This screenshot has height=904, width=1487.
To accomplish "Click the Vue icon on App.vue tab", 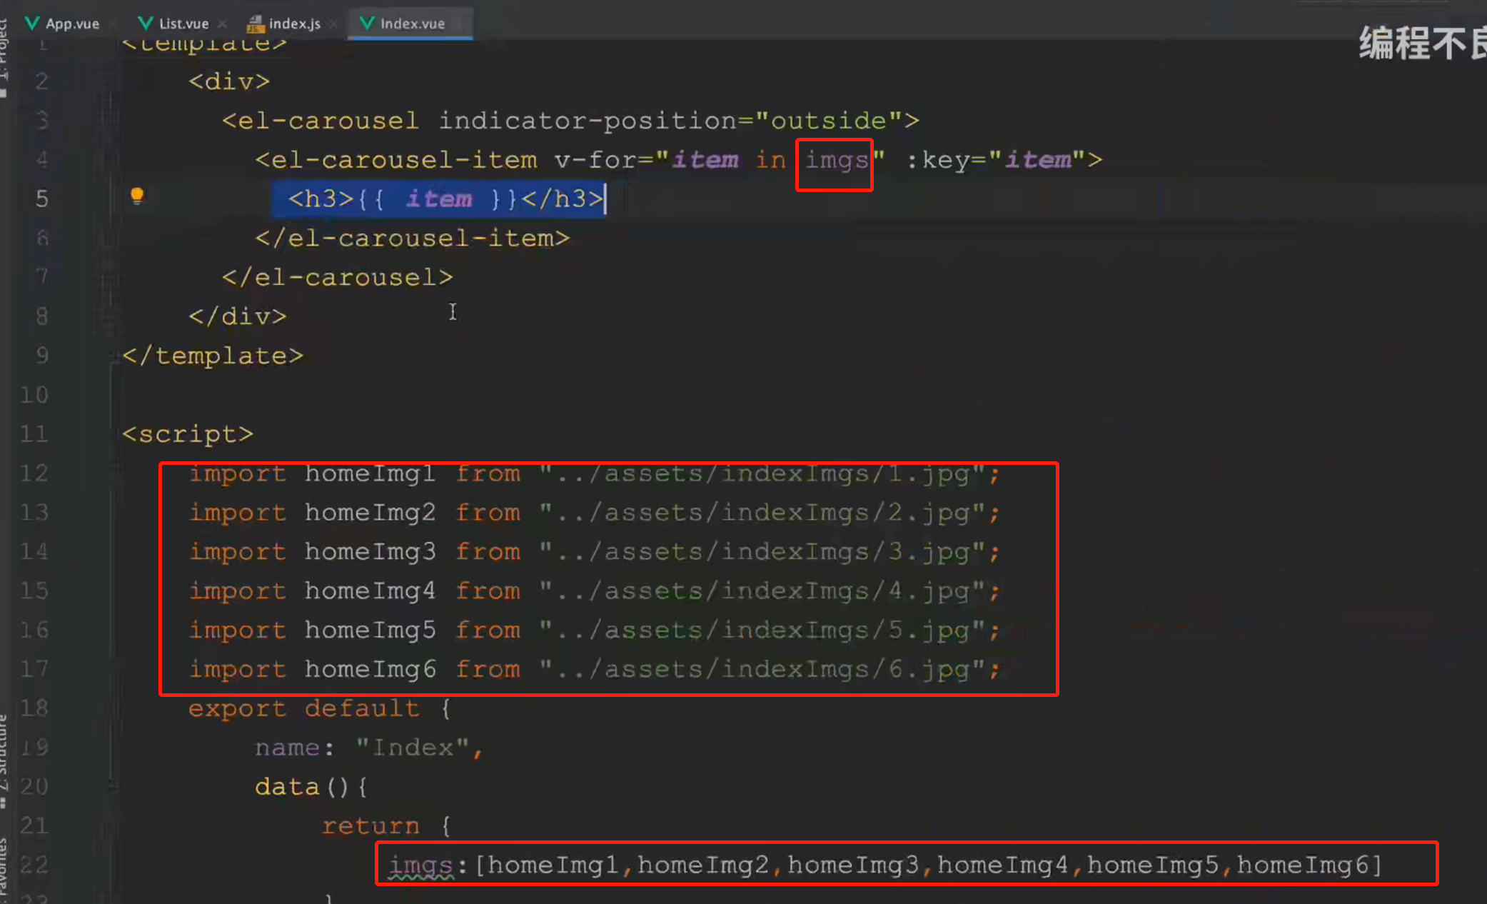I will pos(31,24).
